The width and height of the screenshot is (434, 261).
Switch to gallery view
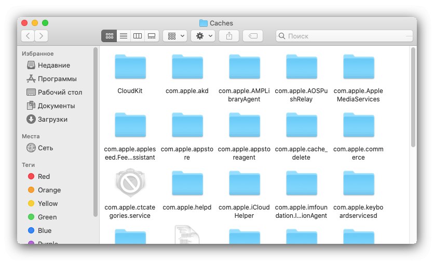[x=152, y=36]
